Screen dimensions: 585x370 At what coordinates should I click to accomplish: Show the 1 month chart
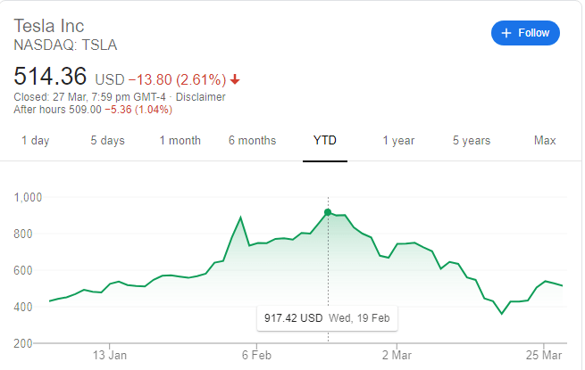tap(180, 141)
